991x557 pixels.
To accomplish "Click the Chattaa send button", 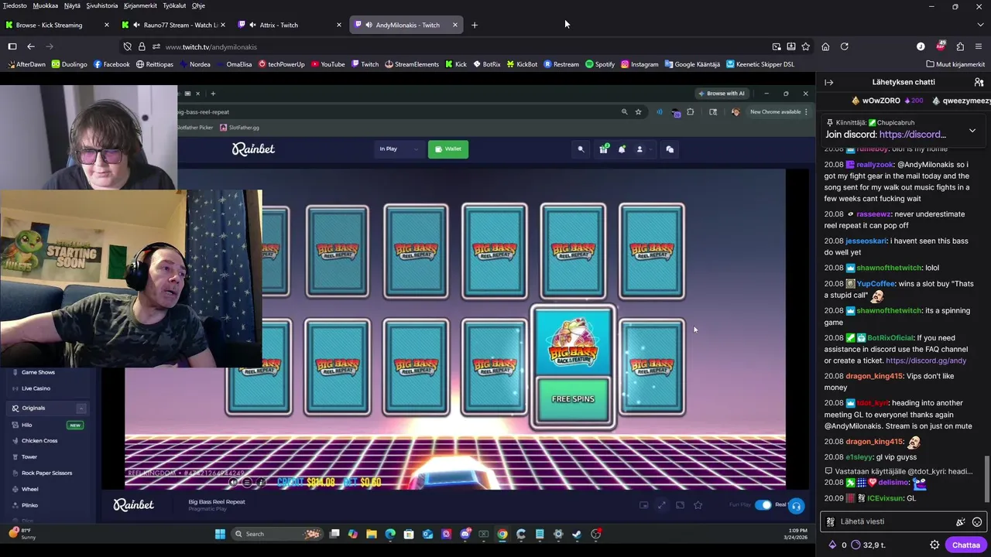I will 965,545.
